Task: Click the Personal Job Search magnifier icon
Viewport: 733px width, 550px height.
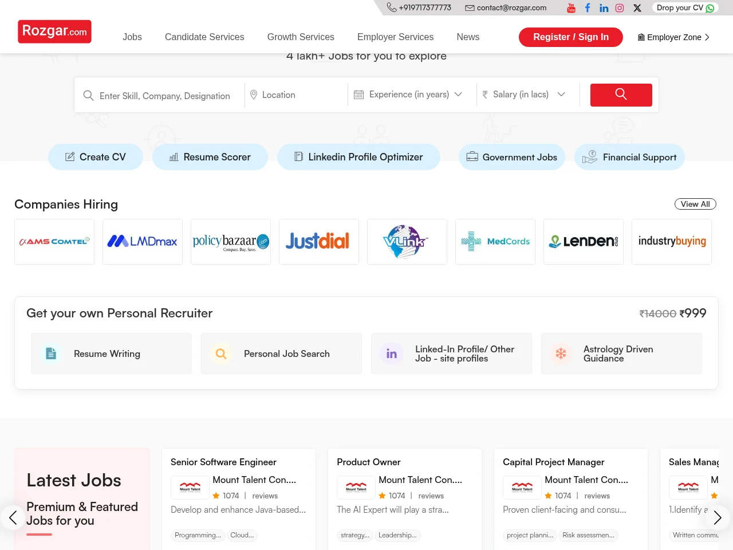Action: [221, 353]
